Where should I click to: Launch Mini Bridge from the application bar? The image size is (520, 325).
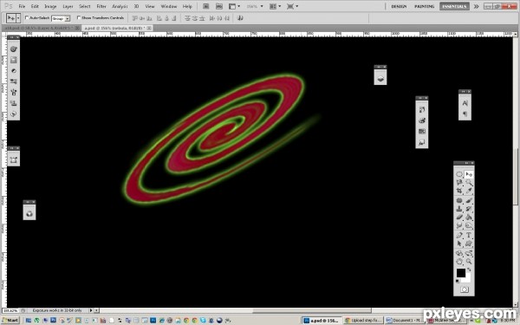coord(219,6)
